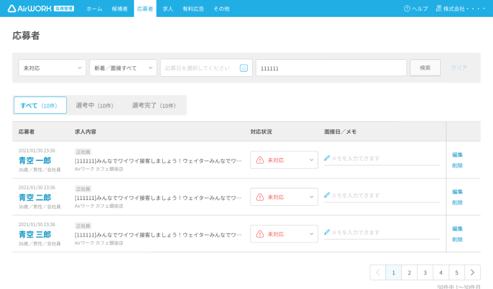The image size is (493, 289).
Task: Click the 求人内容 column header
Action: [85, 132]
